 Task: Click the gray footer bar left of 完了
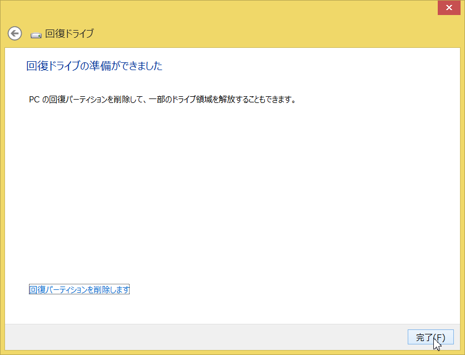pyautogui.click(x=195, y=337)
